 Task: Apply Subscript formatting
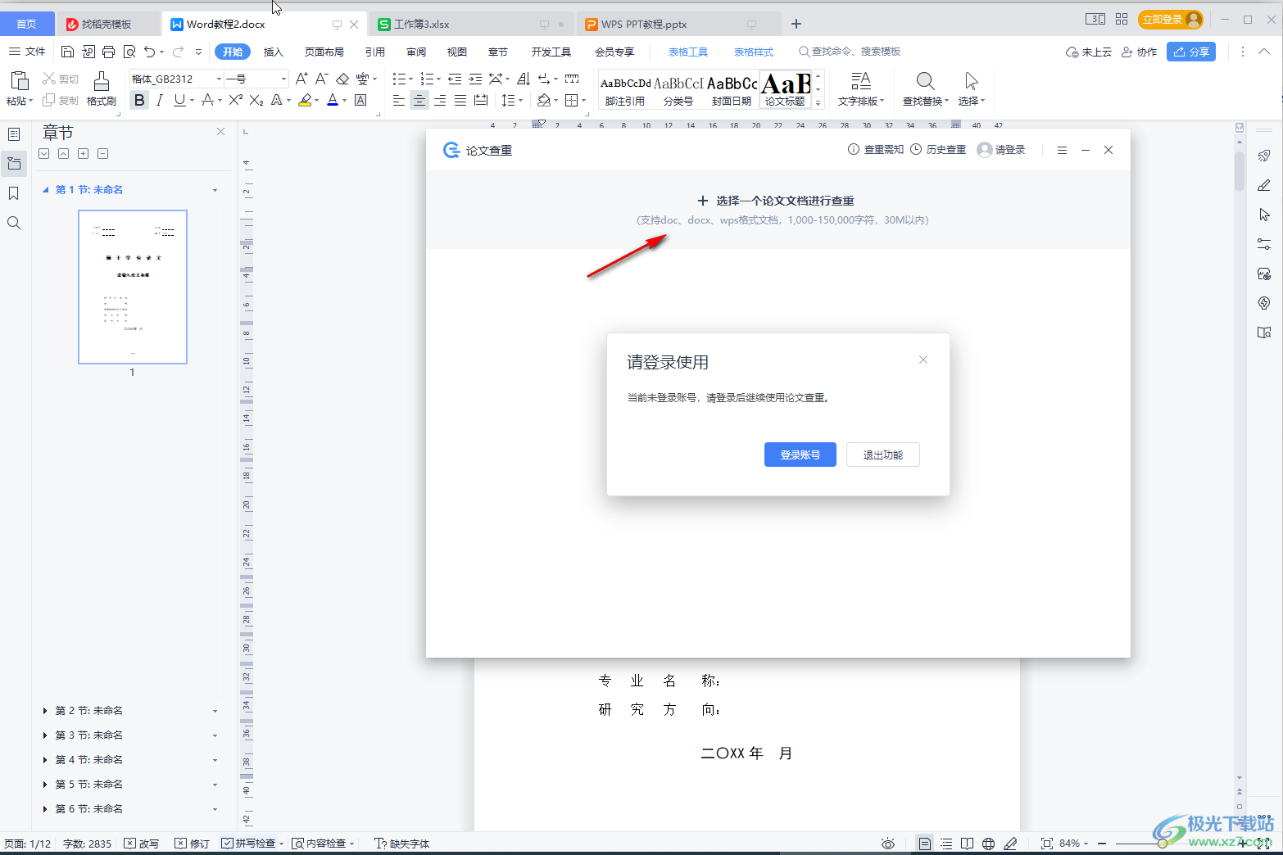[256, 100]
